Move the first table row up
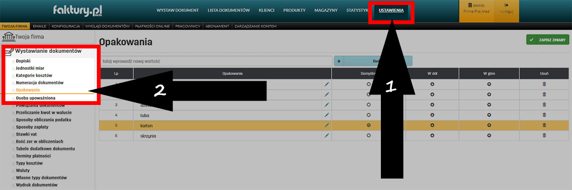The height and width of the screenshot is (190, 572). point(489,84)
